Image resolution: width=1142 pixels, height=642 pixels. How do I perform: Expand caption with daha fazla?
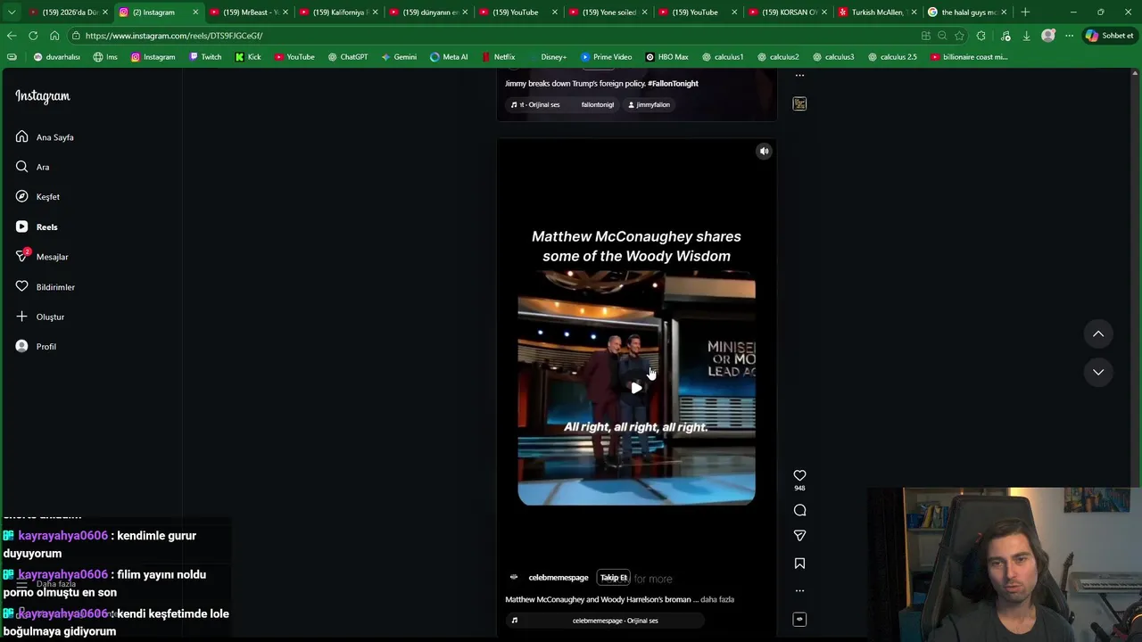point(717,599)
